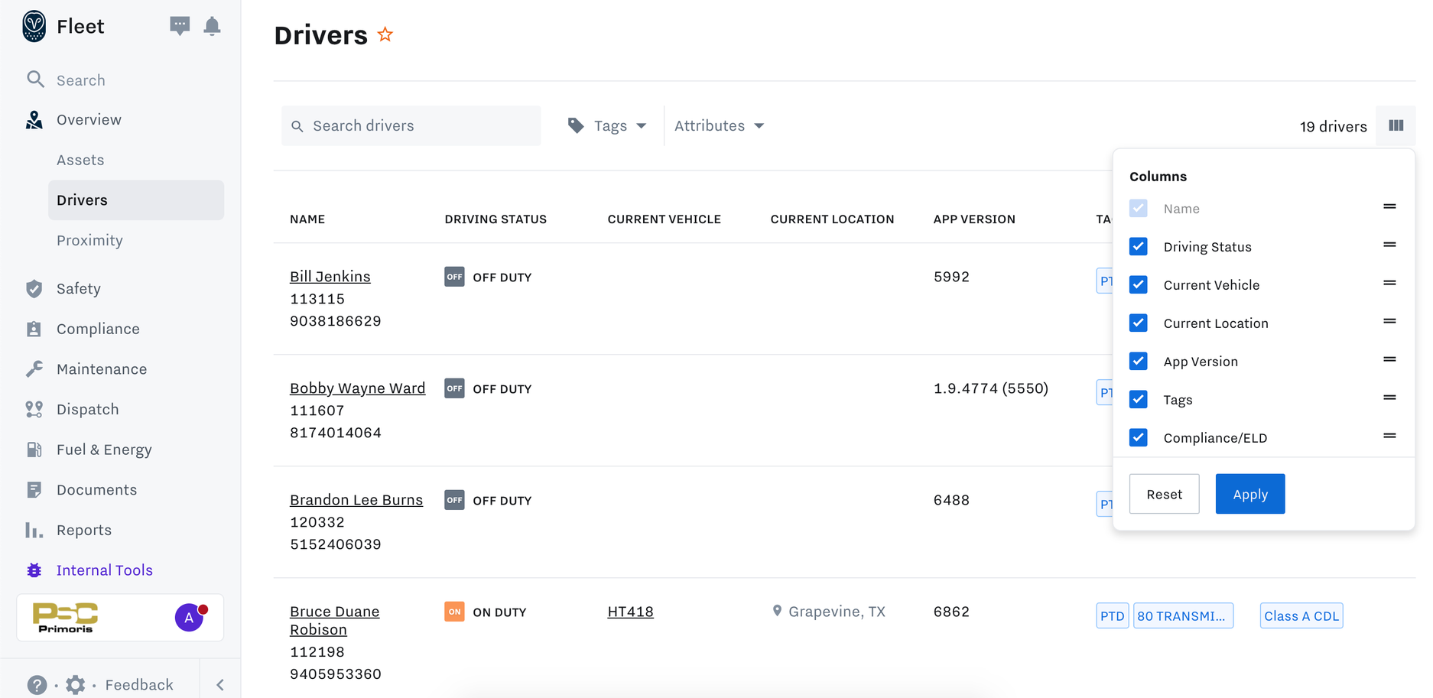Go to Safety in the sidebar

(78, 288)
